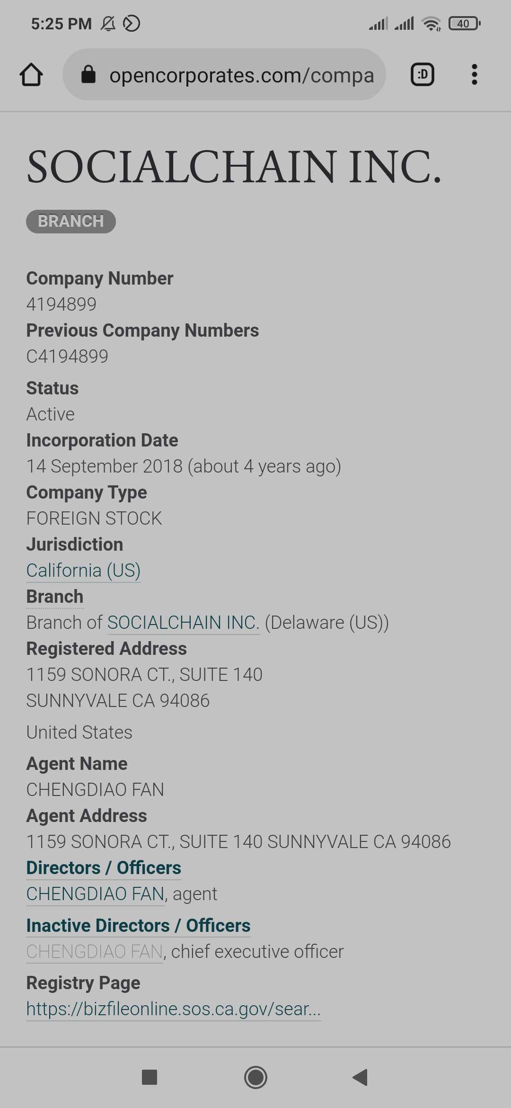Tap the Wi-Fi status icon
The image size is (511, 1108).
point(431,23)
